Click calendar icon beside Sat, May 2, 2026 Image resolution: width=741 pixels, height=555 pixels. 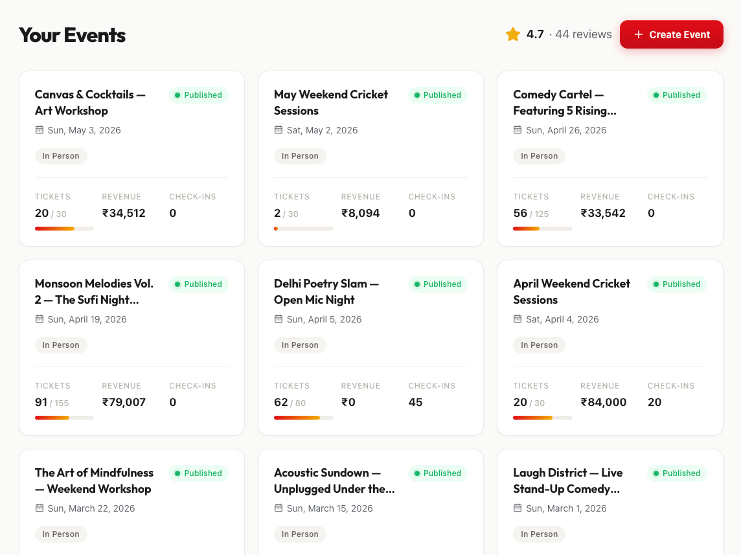coord(279,130)
